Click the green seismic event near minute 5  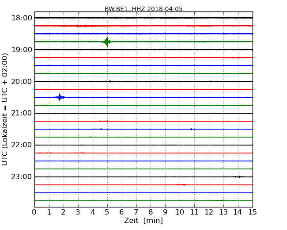tap(107, 42)
